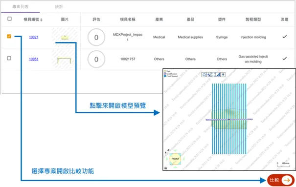296x187 pixels.
Task: Click the '10021757' mold name cell
Action: coord(128,59)
